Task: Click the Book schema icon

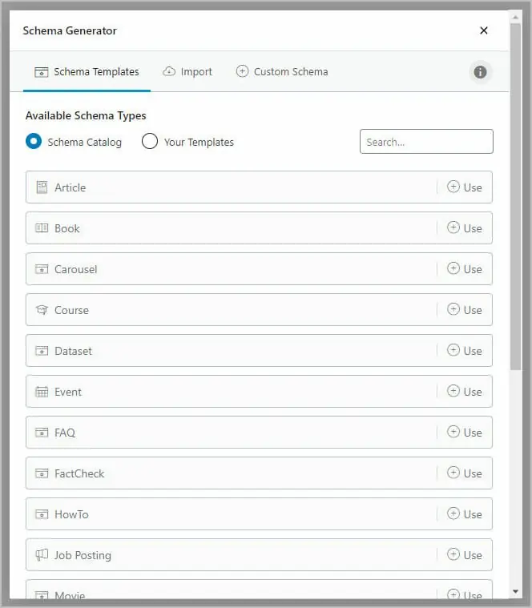Action: pos(42,228)
